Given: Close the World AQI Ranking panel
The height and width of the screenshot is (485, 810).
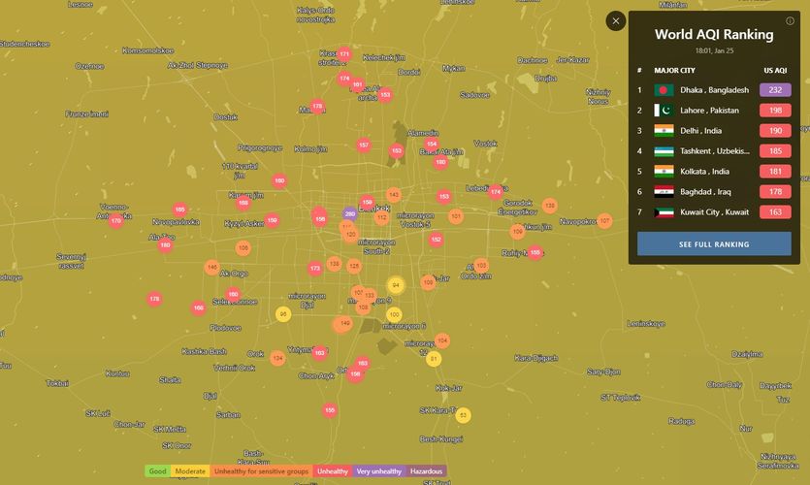Looking at the screenshot, I should [615, 20].
